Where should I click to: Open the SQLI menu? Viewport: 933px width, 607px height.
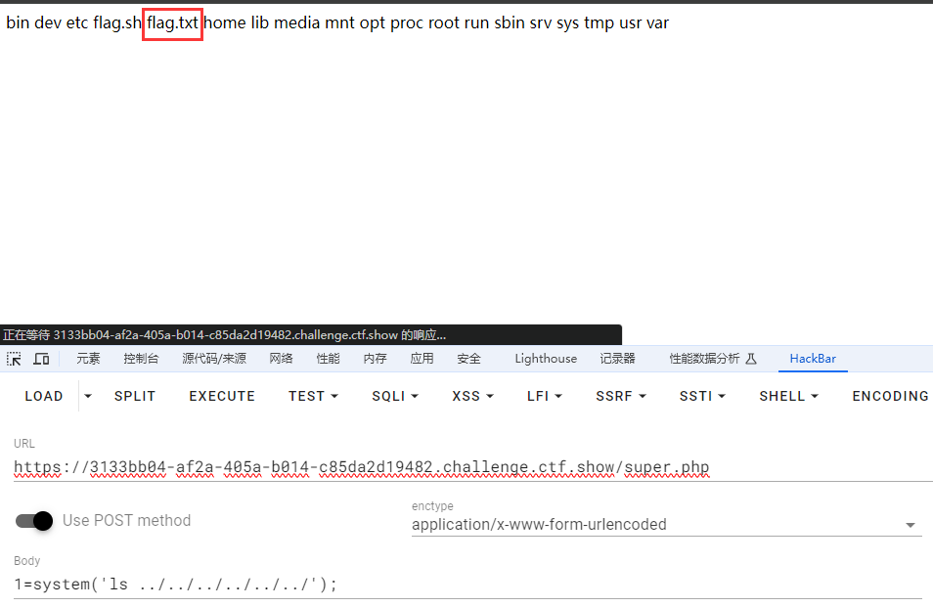(394, 396)
